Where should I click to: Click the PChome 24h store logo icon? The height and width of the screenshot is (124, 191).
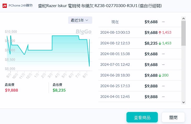[5, 6]
